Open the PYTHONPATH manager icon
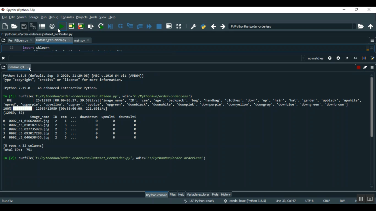This screenshot has height=211, width=376. click(x=203, y=26)
